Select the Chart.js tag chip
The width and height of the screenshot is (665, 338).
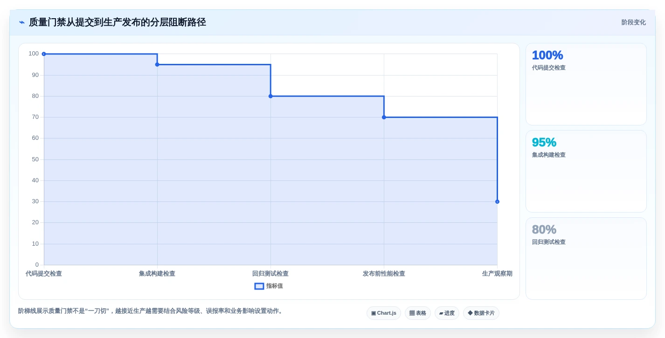coord(383,313)
